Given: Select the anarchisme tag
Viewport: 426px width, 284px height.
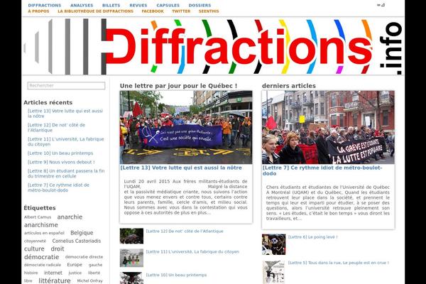Looking at the screenshot, I should [x=41, y=225].
